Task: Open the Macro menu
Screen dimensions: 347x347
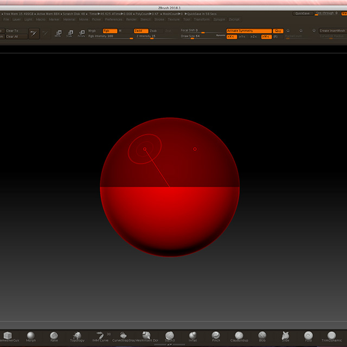Action: pyautogui.click(x=41, y=20)
